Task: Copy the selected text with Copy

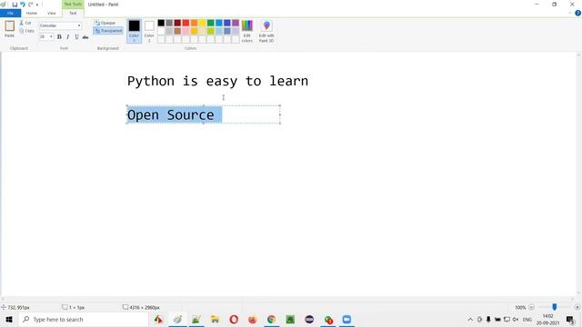Action: tap(26, 31)
